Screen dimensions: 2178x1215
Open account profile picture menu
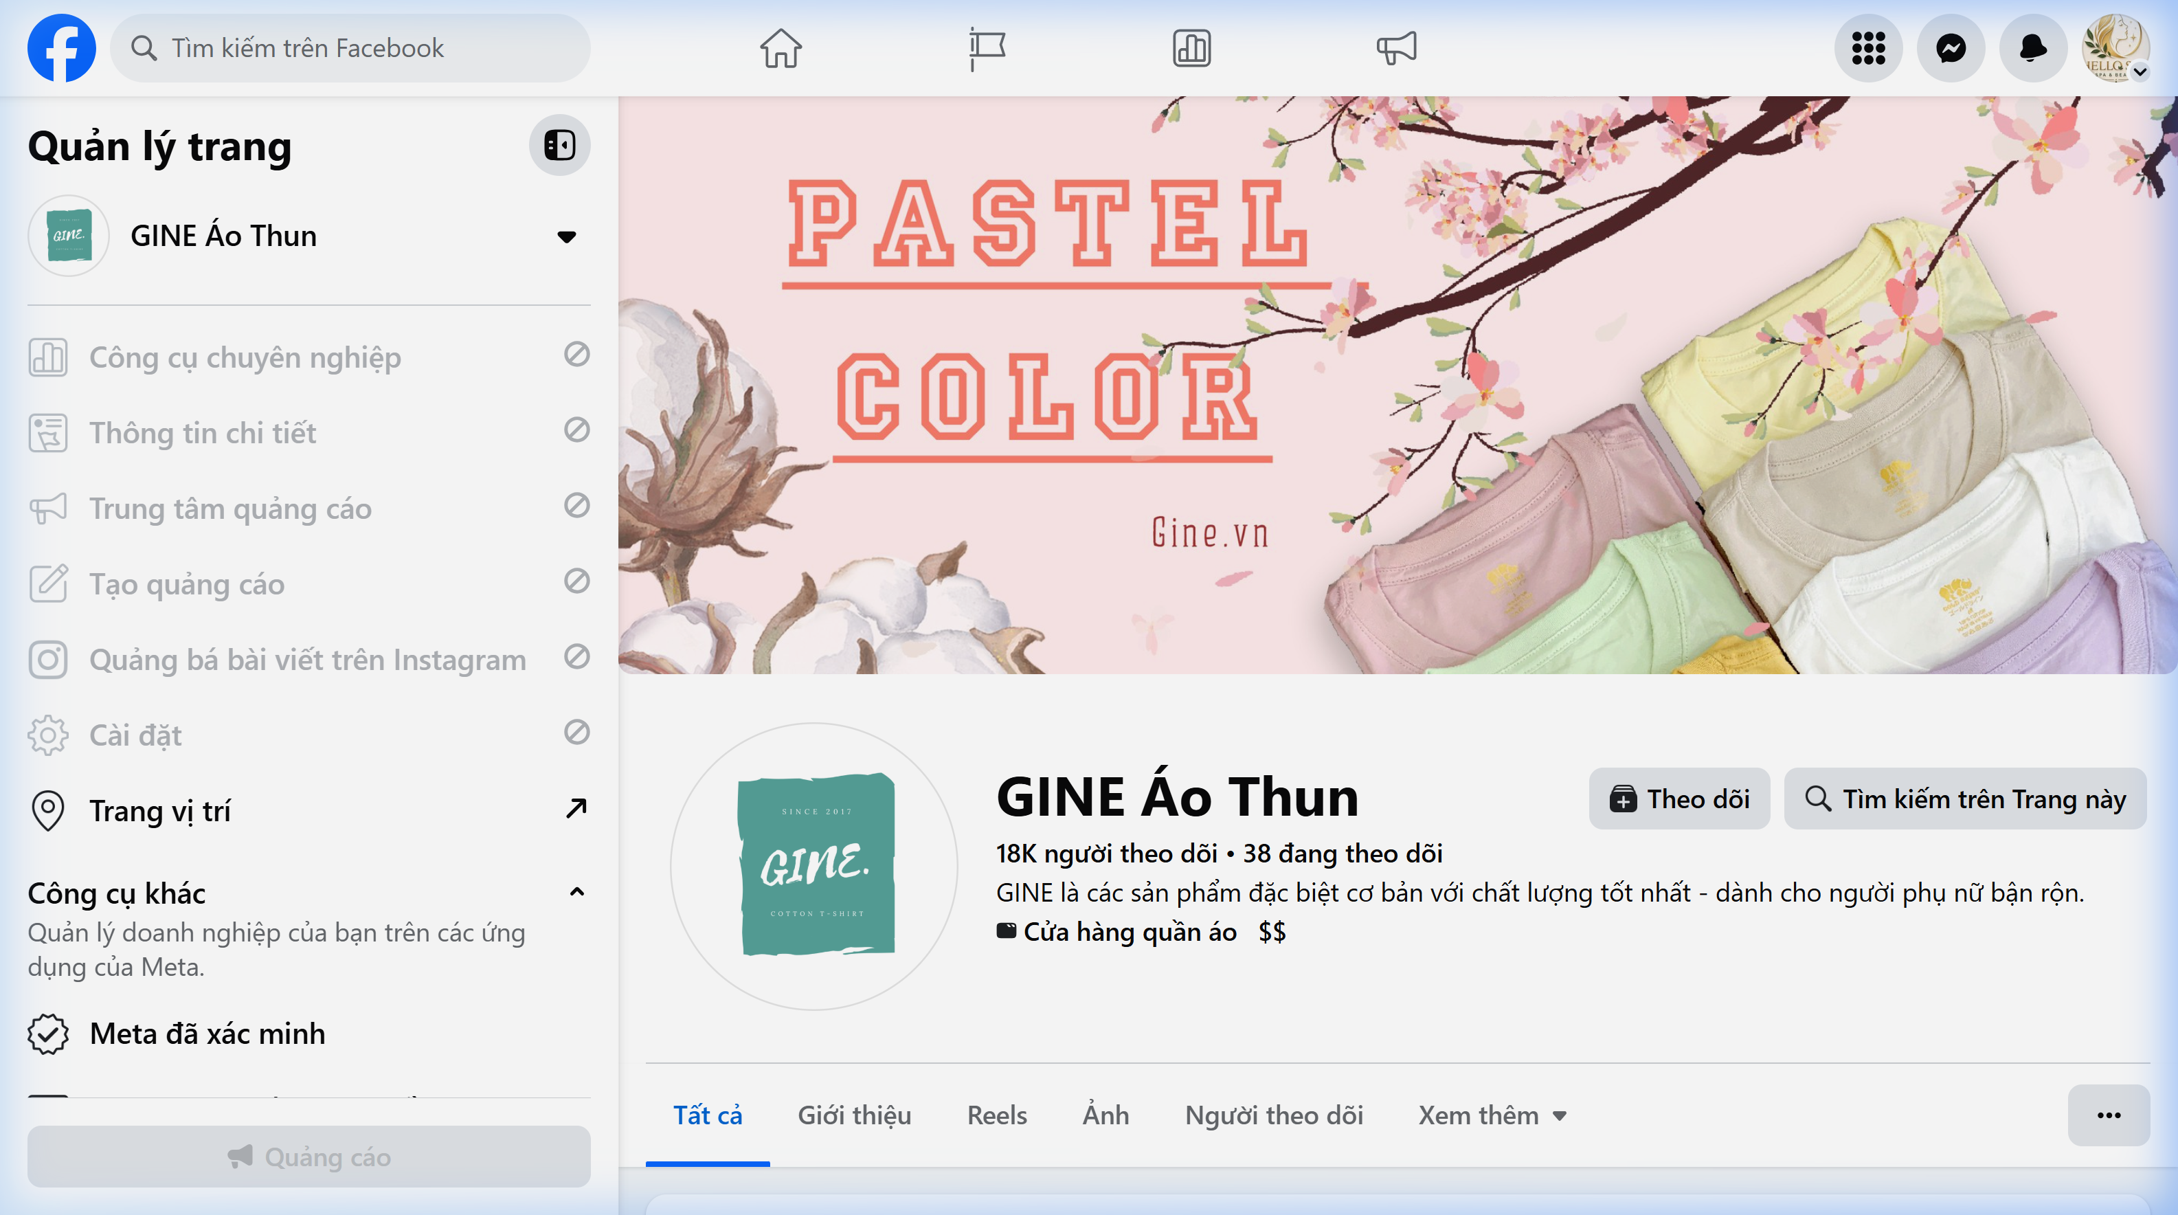pos(2115,48)
